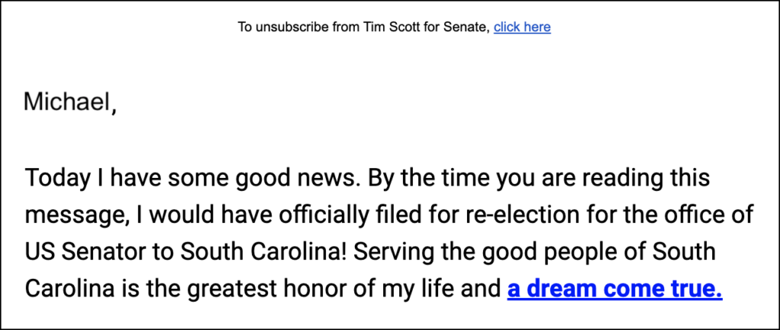Follow the "a dream come true." link
Image resolution: width=780 pixels, height=330 pixels.
615,289
